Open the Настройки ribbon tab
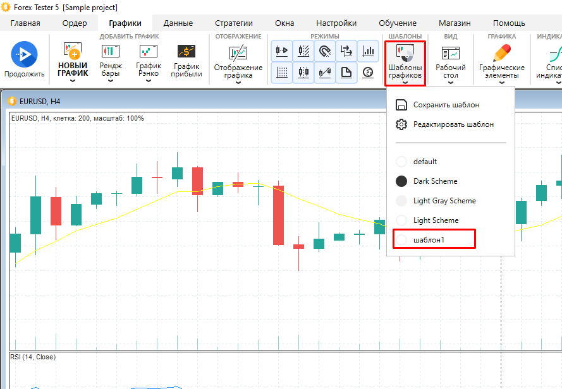Image resolution: width=562 pixels, height=389 pixels. point(336,23)
